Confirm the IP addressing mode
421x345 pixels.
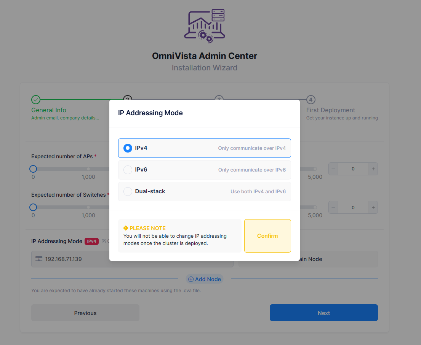coord(267,235)
